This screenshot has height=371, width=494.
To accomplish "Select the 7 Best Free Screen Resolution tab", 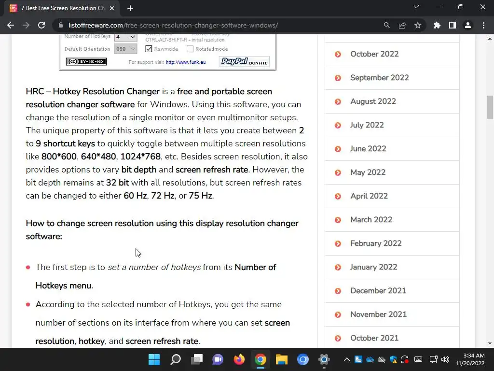I will [x=62, y=8].
